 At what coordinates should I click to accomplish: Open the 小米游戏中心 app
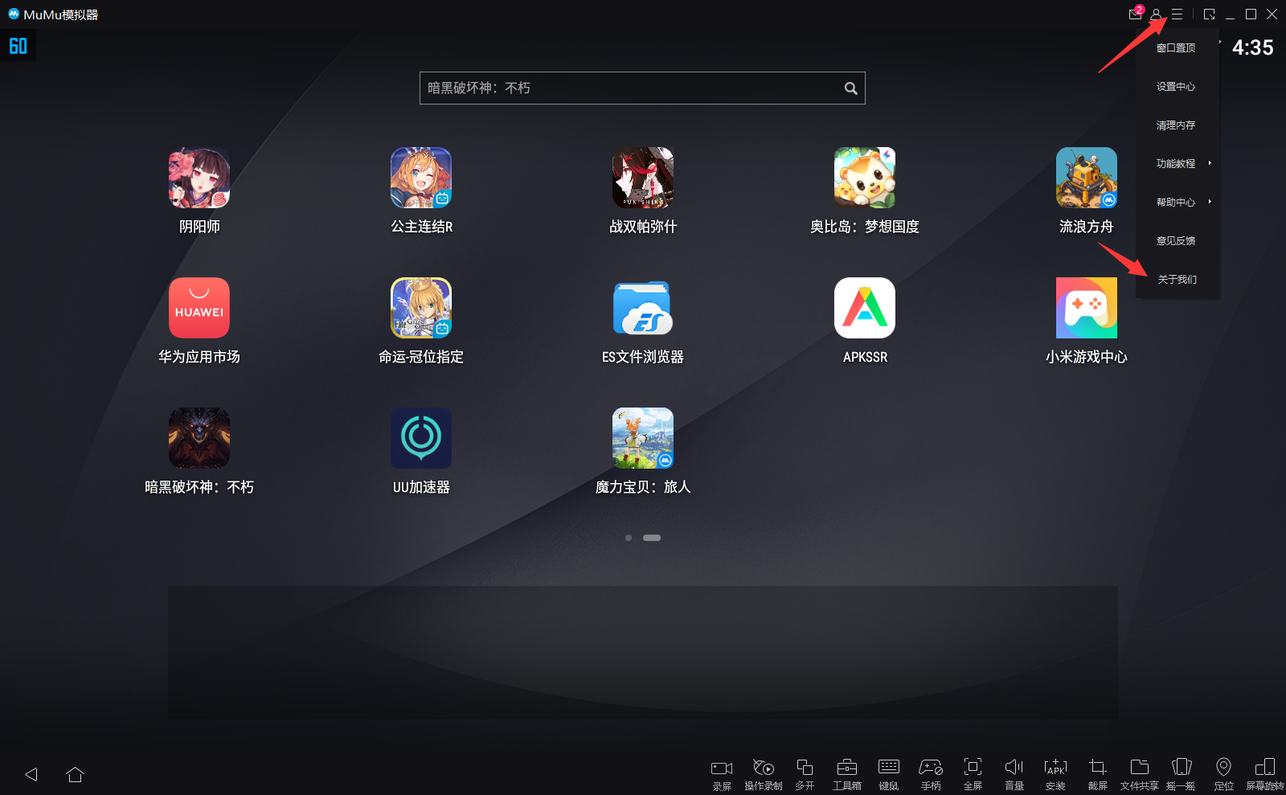tap(1087, 308)
